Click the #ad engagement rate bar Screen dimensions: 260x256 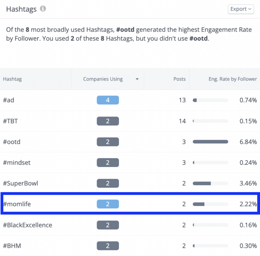(210, 100)
